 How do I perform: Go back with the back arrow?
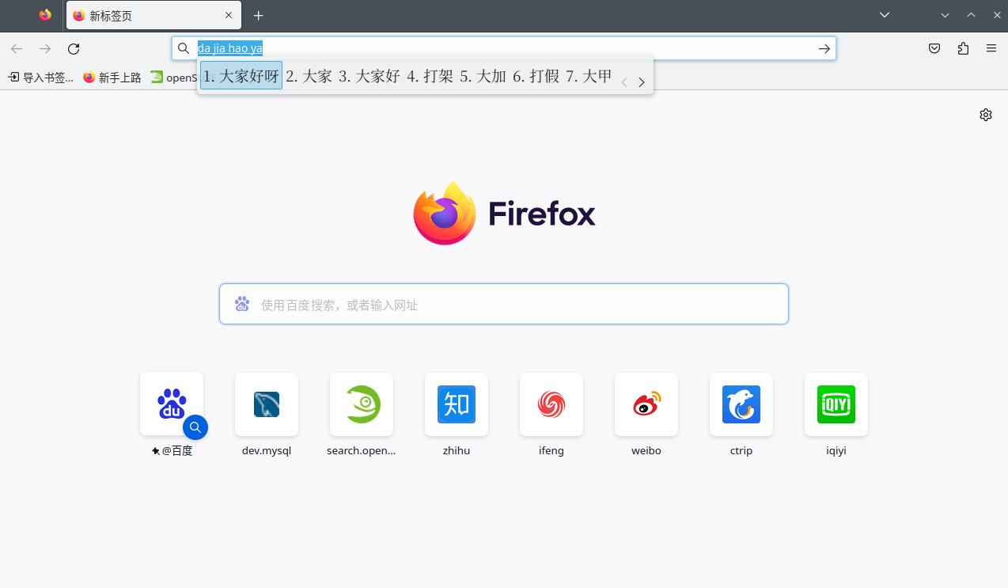coord(17,49)
